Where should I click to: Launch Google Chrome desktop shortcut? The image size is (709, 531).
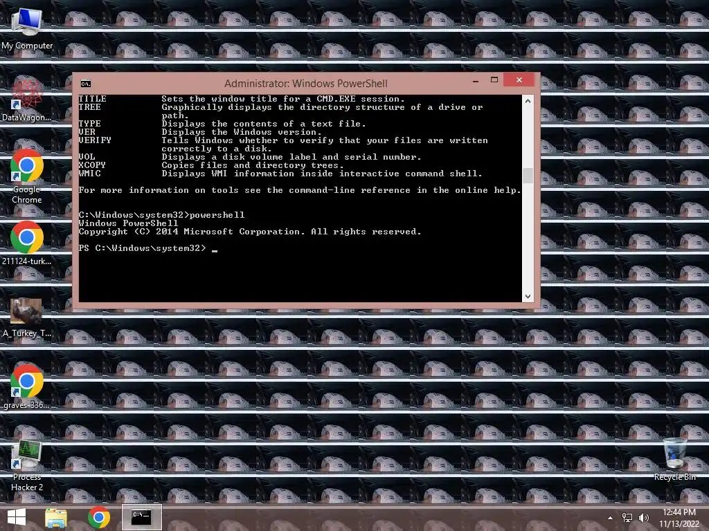[x=27, y=176]
